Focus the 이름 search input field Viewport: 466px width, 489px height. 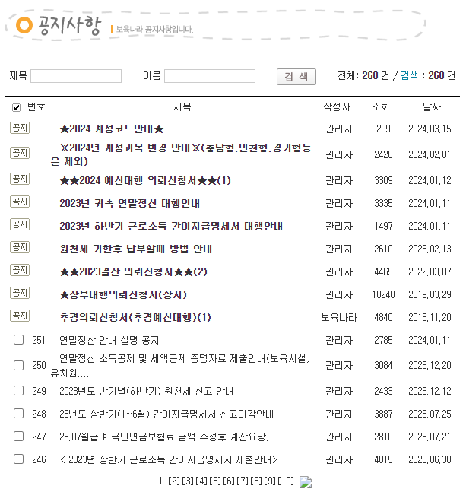pos(210,76)
